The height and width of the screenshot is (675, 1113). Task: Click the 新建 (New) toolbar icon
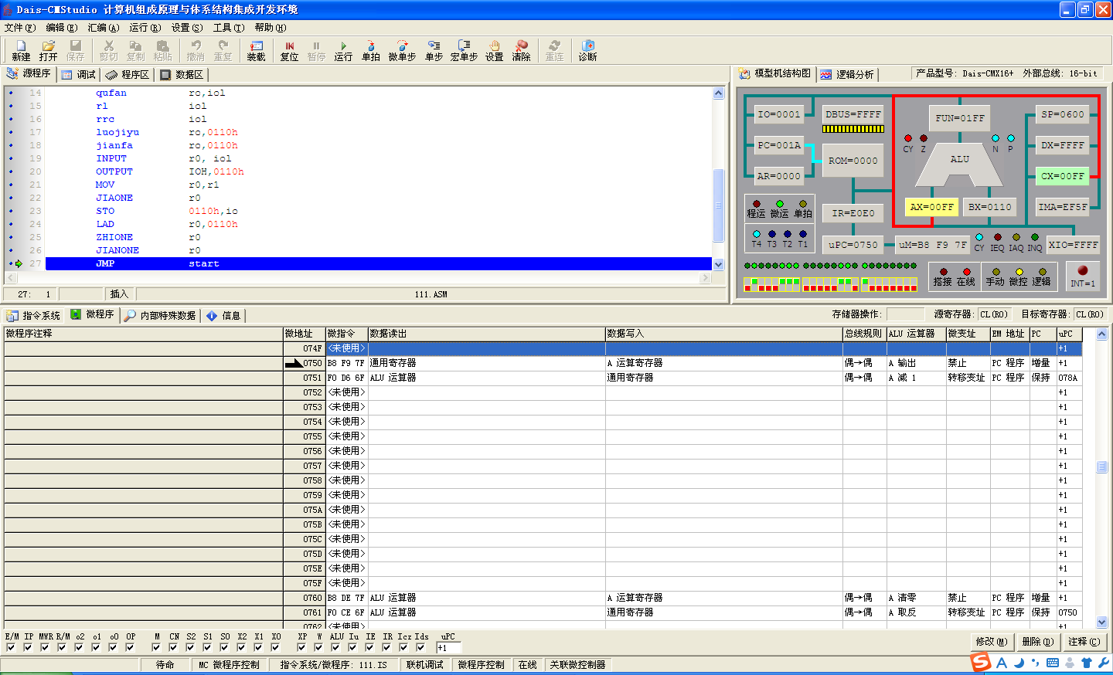21,51
